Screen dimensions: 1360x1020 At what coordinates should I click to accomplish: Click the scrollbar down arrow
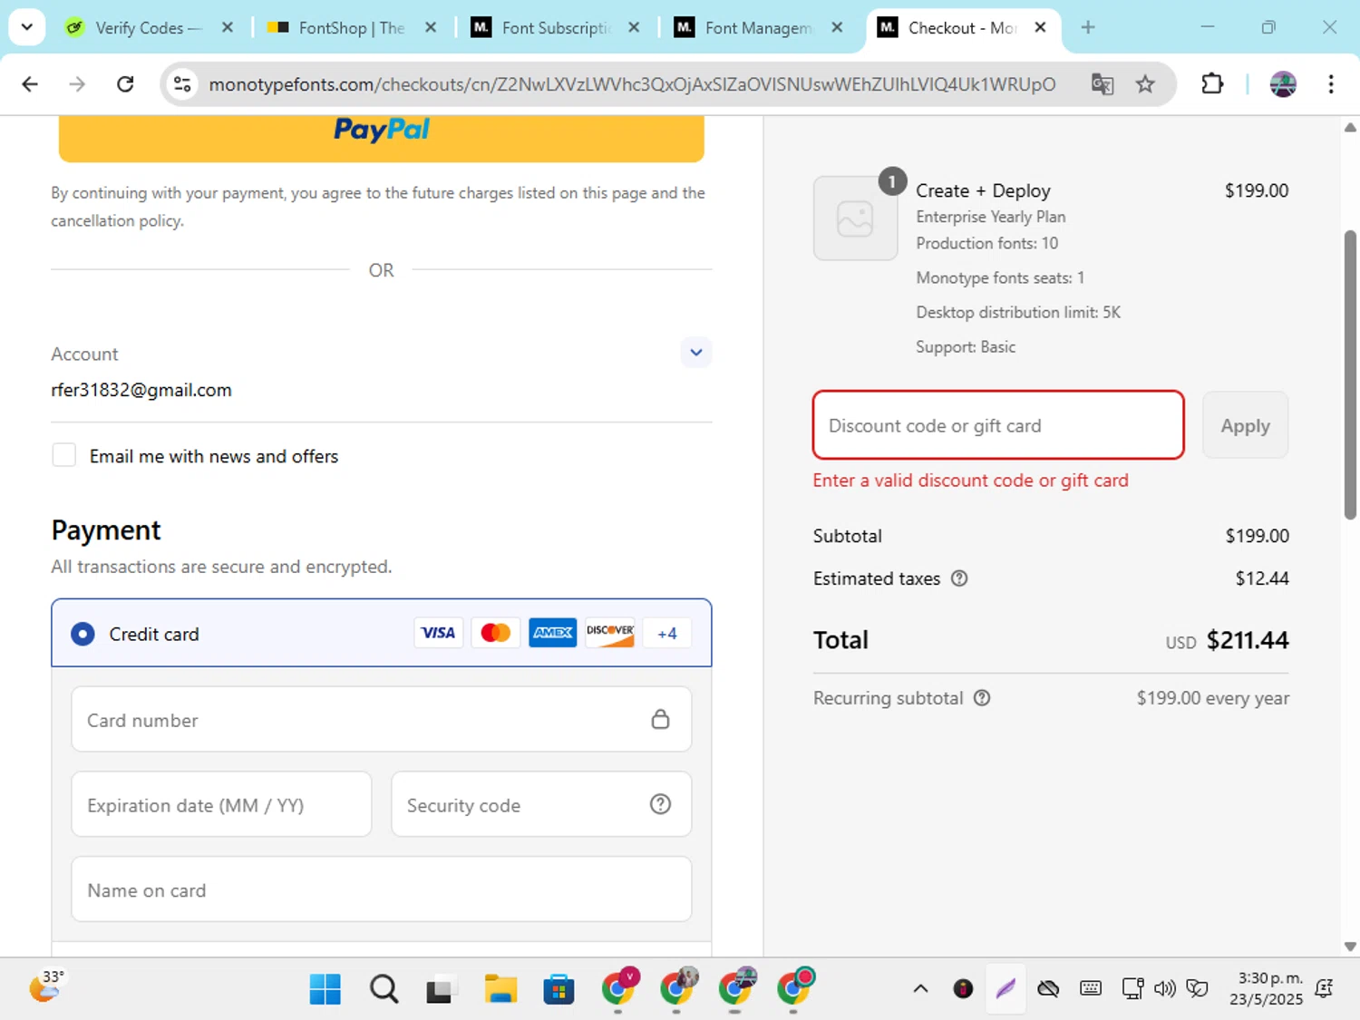(x=1350, y=947)
